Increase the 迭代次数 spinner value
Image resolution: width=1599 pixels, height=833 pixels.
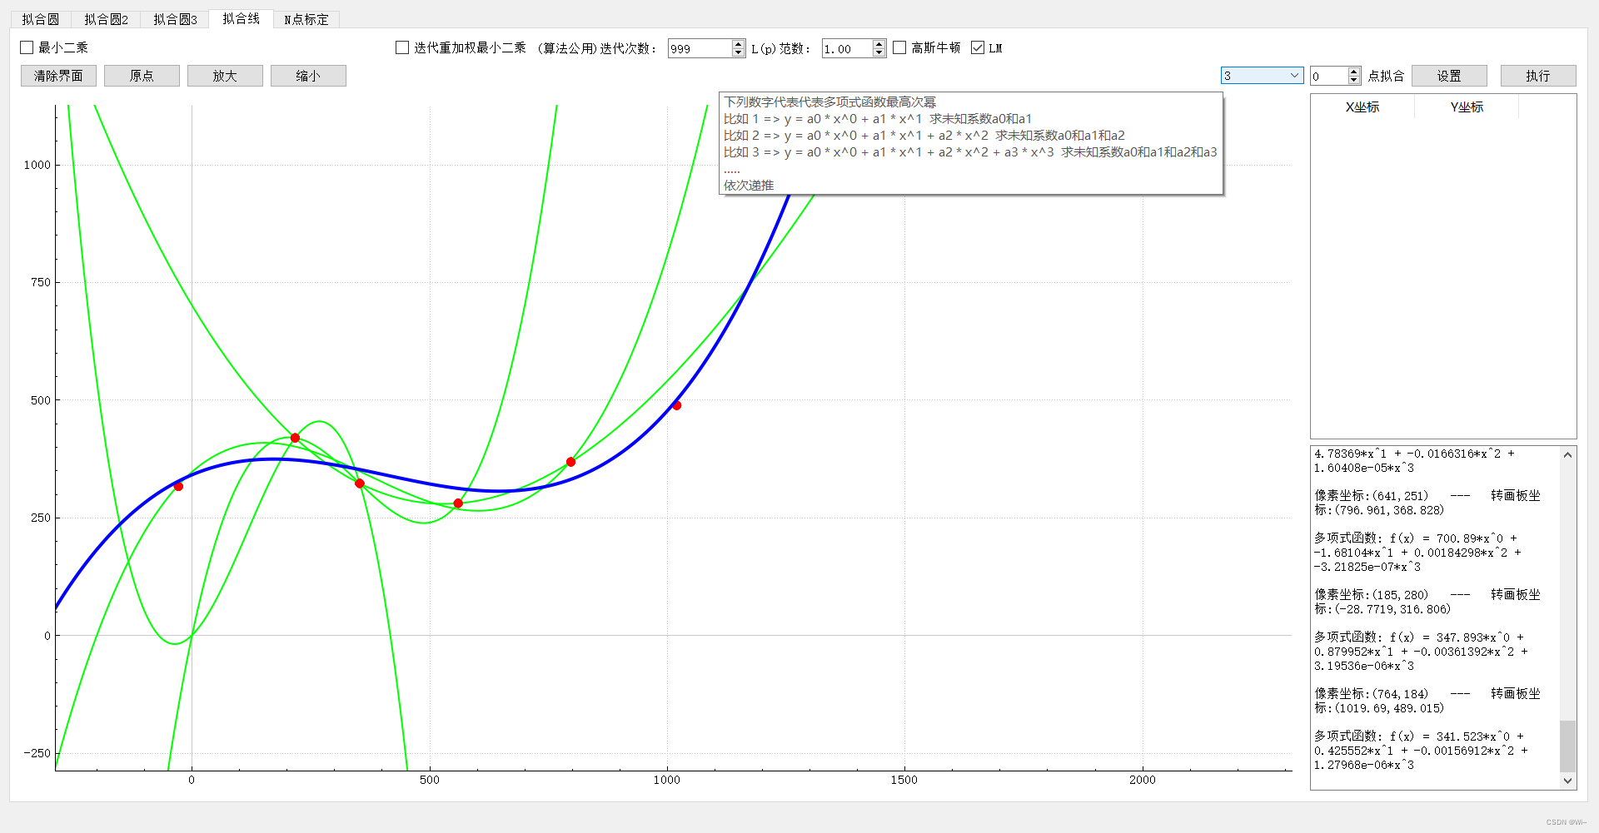coord(739,43)
